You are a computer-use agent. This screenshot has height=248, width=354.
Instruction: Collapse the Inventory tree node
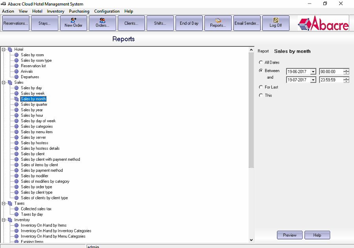point(4,220)
